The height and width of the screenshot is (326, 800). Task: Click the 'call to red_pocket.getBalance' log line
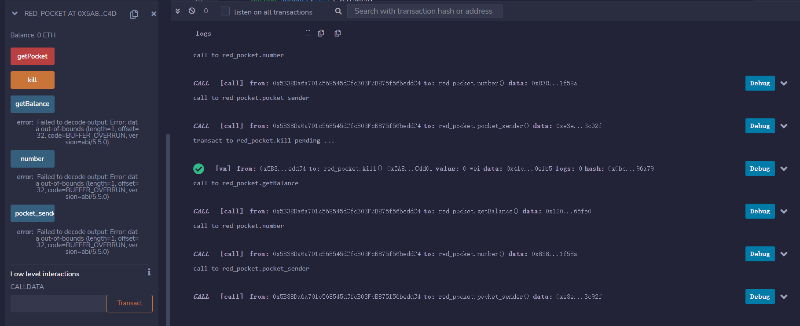click(x=246, y=183)
